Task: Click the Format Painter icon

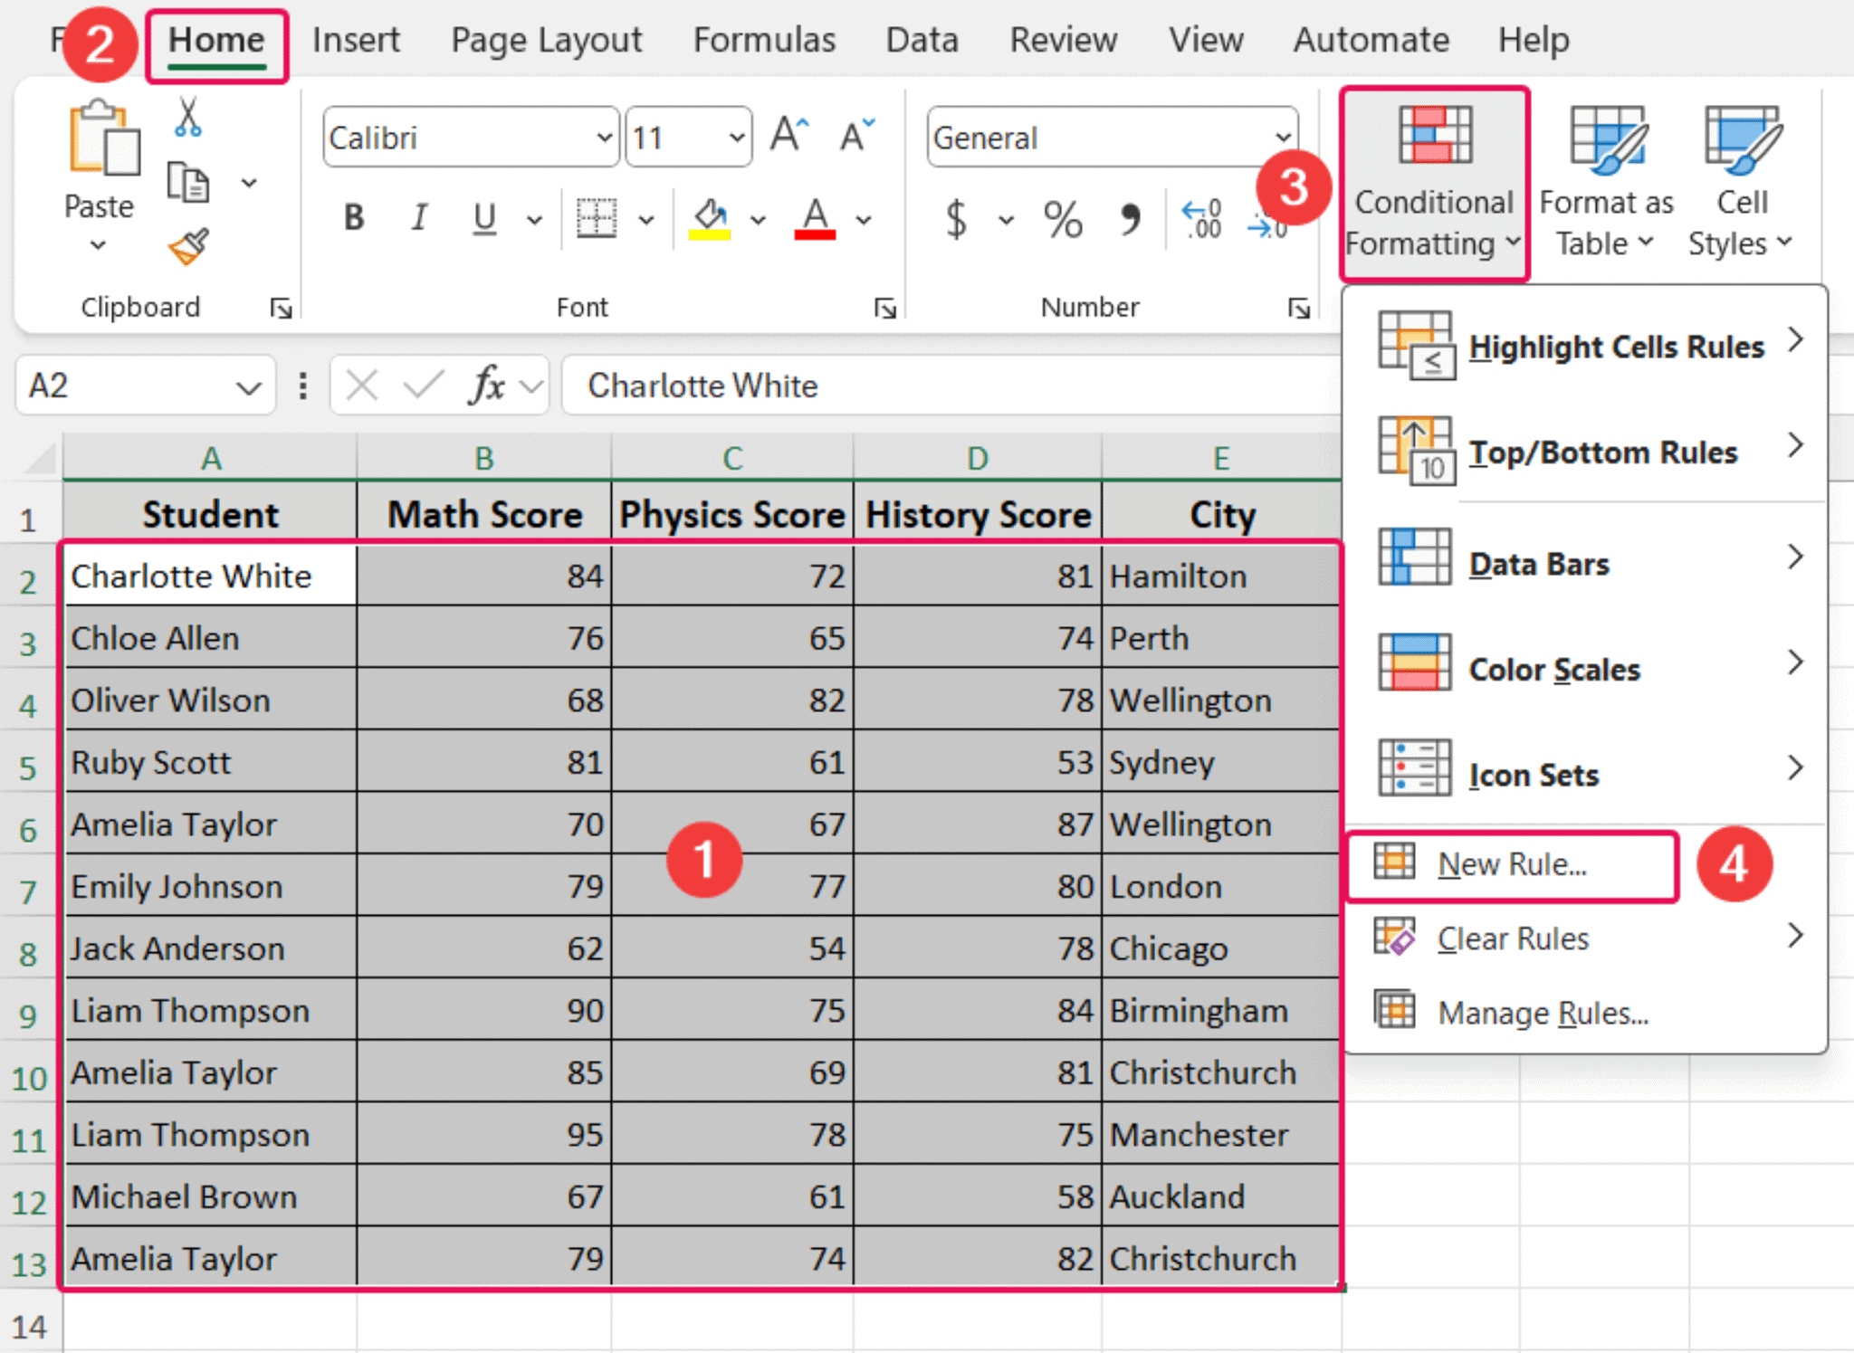Action: coord(186,246)
